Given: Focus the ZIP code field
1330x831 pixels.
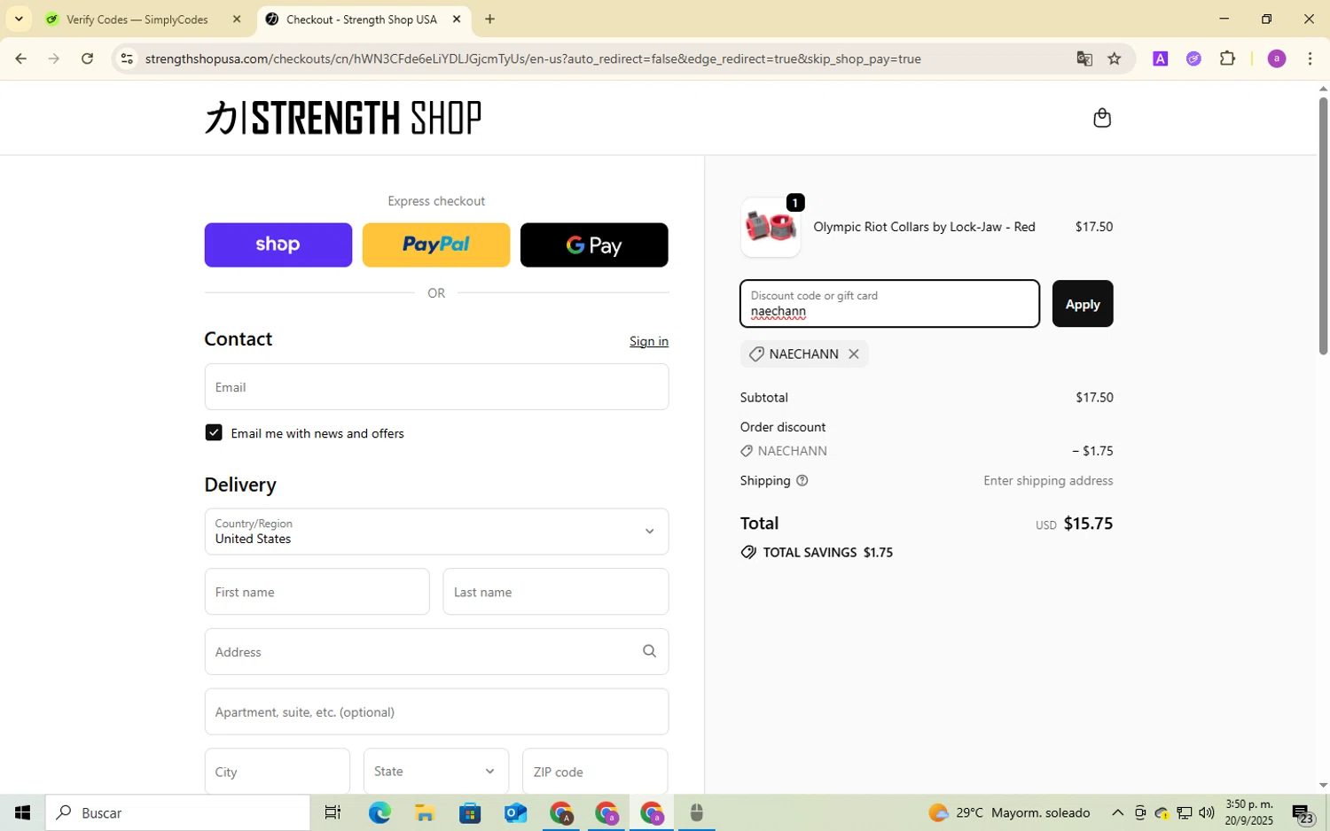Looking at the screenshot, I should pyautogui.click(x=595, y=771).
